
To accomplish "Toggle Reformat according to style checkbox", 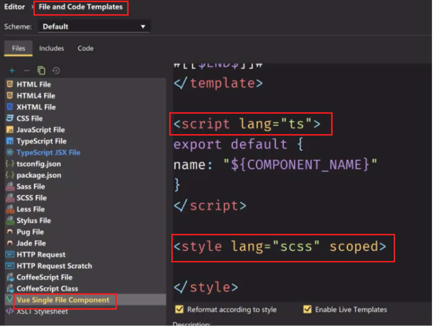I will coord(179,309).
